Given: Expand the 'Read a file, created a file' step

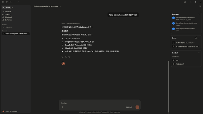Looking at the screenshot, I should (71, 24).
